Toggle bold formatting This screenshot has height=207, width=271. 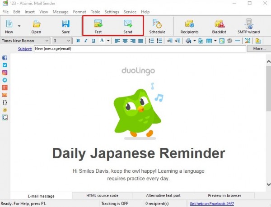point(78,41)
